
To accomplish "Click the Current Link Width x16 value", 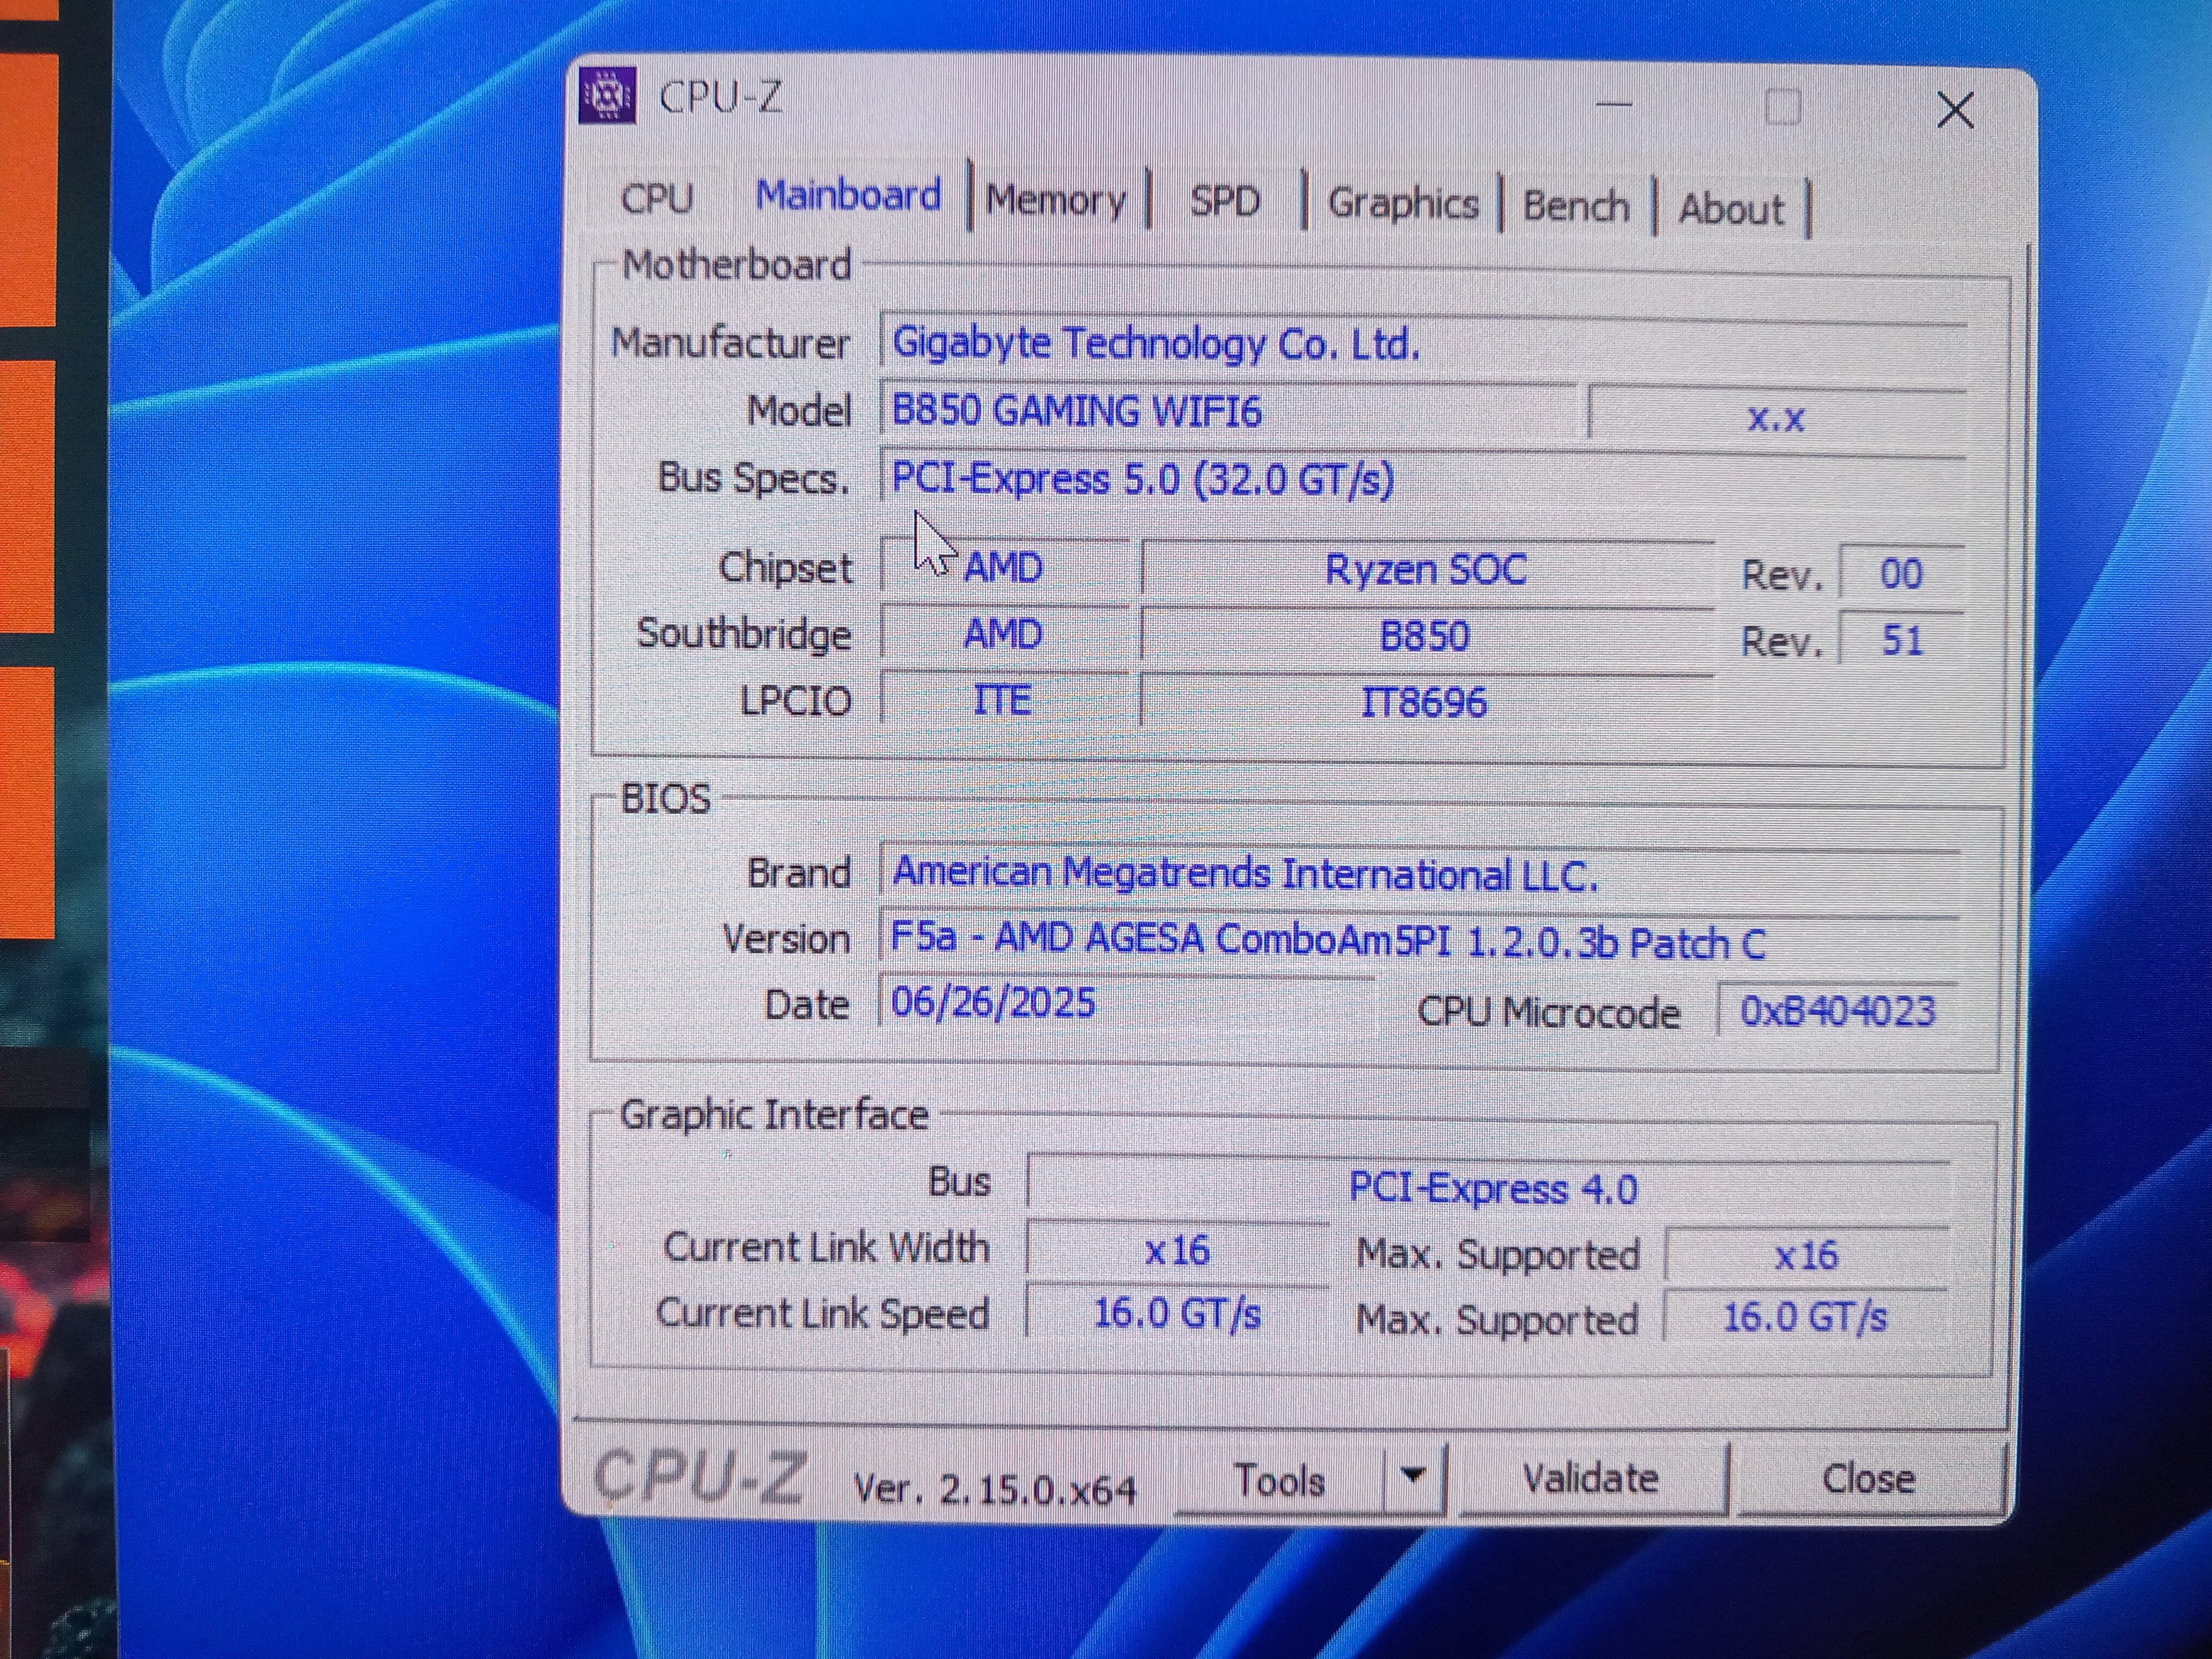I will [x=1177, y=1250].
